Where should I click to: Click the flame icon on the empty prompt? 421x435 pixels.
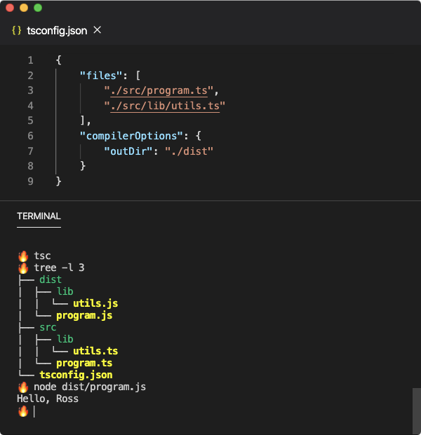pos(23,410)
